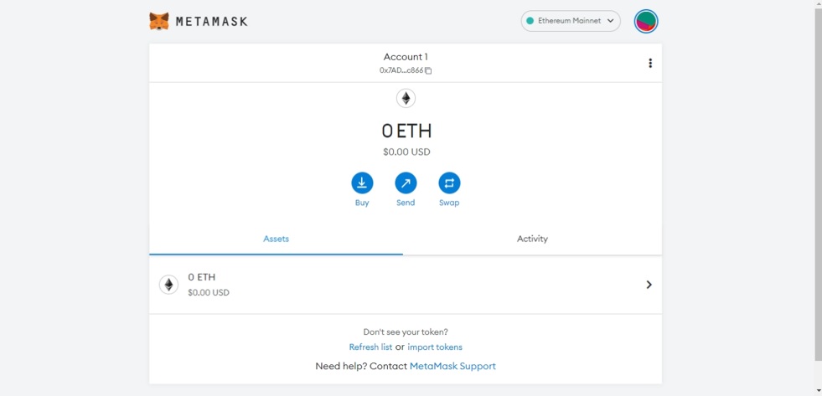
Task: Click the Swap arrows icon
Action: [449, 183]
